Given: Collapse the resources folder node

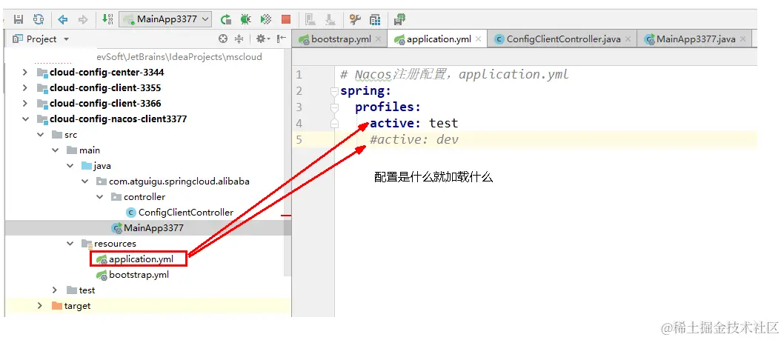Looking at the screenshot, I should tap(70, 244).
